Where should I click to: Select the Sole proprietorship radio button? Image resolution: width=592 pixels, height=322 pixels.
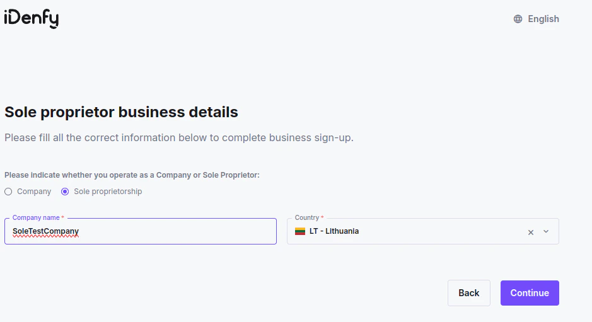(x=65, y=192)
